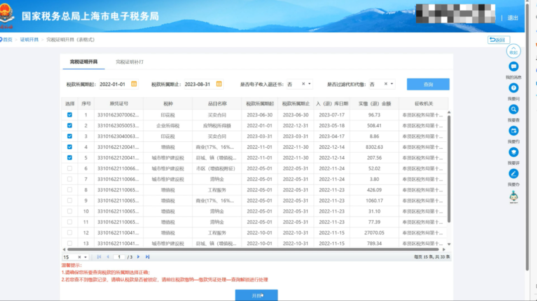
Task: Click the 我要办 pencil icon
Action: [x=514, y=174]
